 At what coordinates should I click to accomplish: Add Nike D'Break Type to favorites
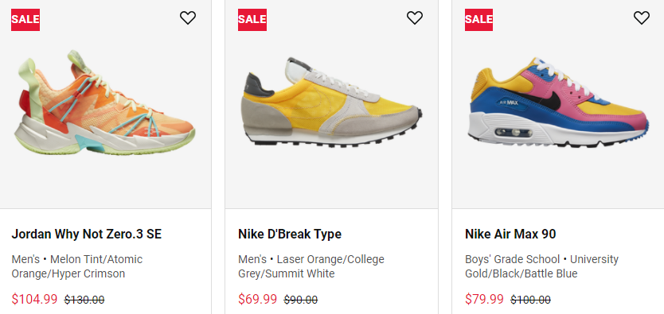415,17
